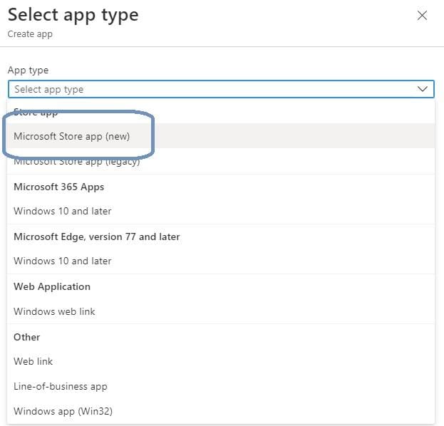Click the 'Select app type' placeholder text
This screenshot has width=444, height=426.
coord(48,90)
